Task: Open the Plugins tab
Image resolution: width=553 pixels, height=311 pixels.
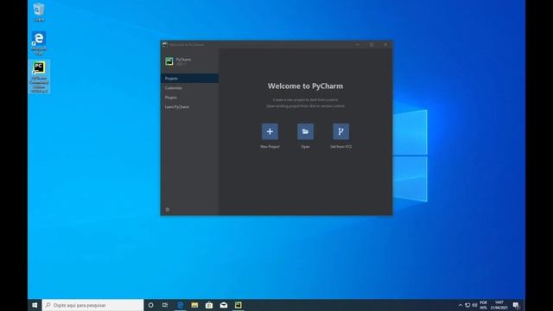Action: tap(190, 98)
